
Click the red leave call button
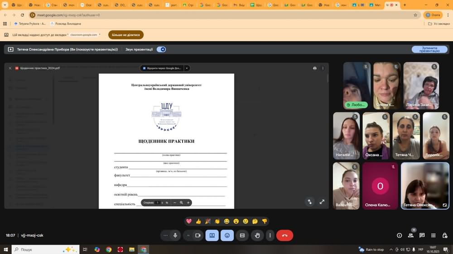tap(284, 235)
